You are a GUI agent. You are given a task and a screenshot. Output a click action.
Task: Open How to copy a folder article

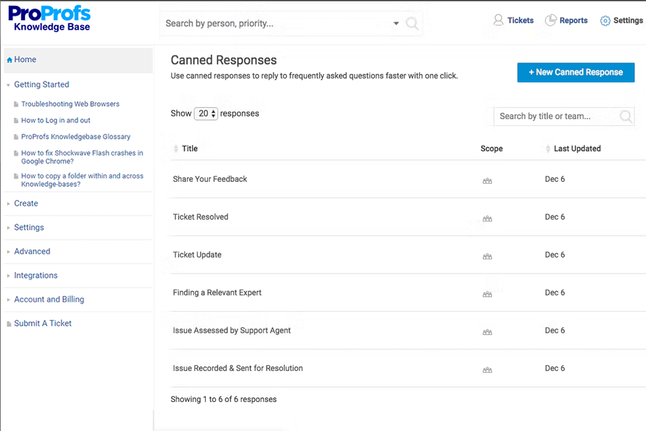82,180
